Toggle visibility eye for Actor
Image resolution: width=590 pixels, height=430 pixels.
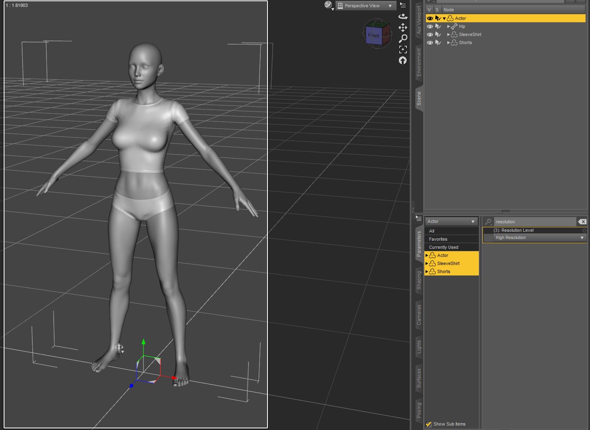coord(430,18)
